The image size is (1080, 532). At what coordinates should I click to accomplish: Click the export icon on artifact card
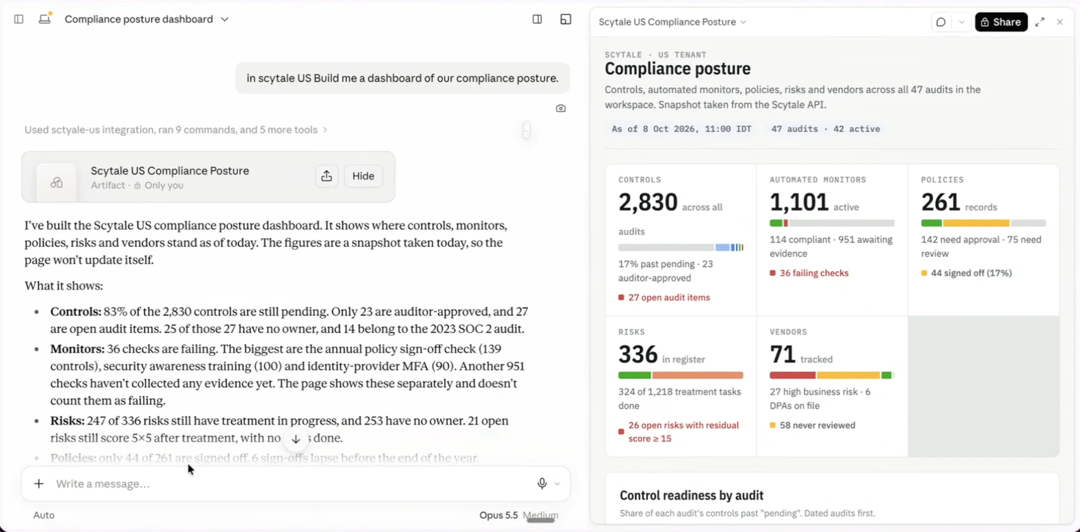tap(326, 176)
